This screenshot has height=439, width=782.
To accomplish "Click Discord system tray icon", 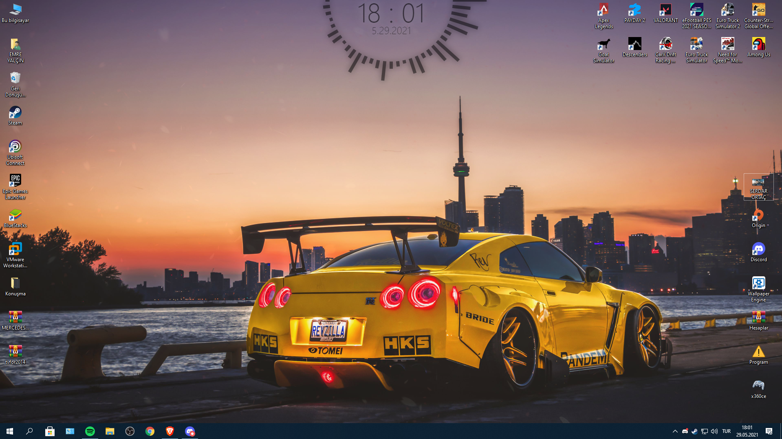I will click(x=685, y=431).
